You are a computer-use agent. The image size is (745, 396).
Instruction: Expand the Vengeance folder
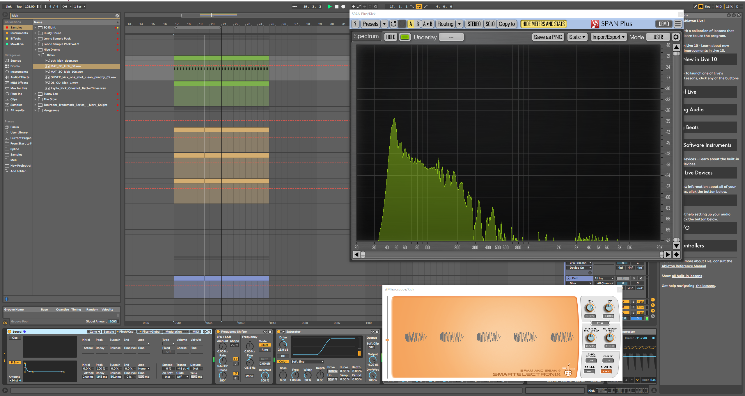pos(36,110)
